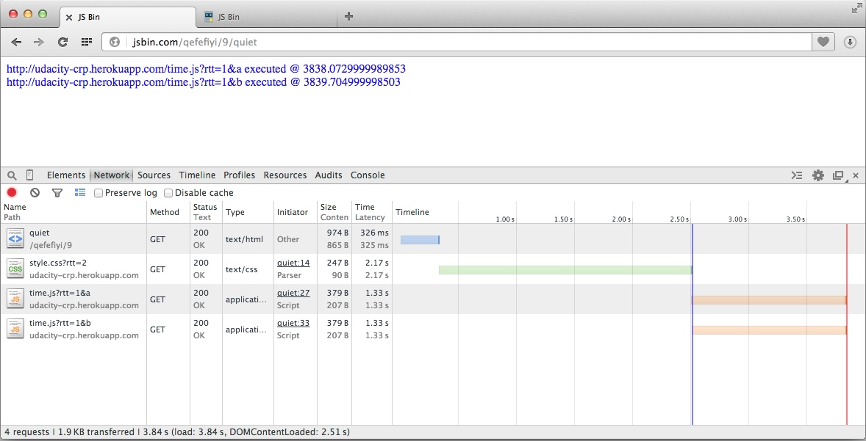Click the page output line ending 3839.704999998503
This screenshot has width=866, height=441.
203,82
